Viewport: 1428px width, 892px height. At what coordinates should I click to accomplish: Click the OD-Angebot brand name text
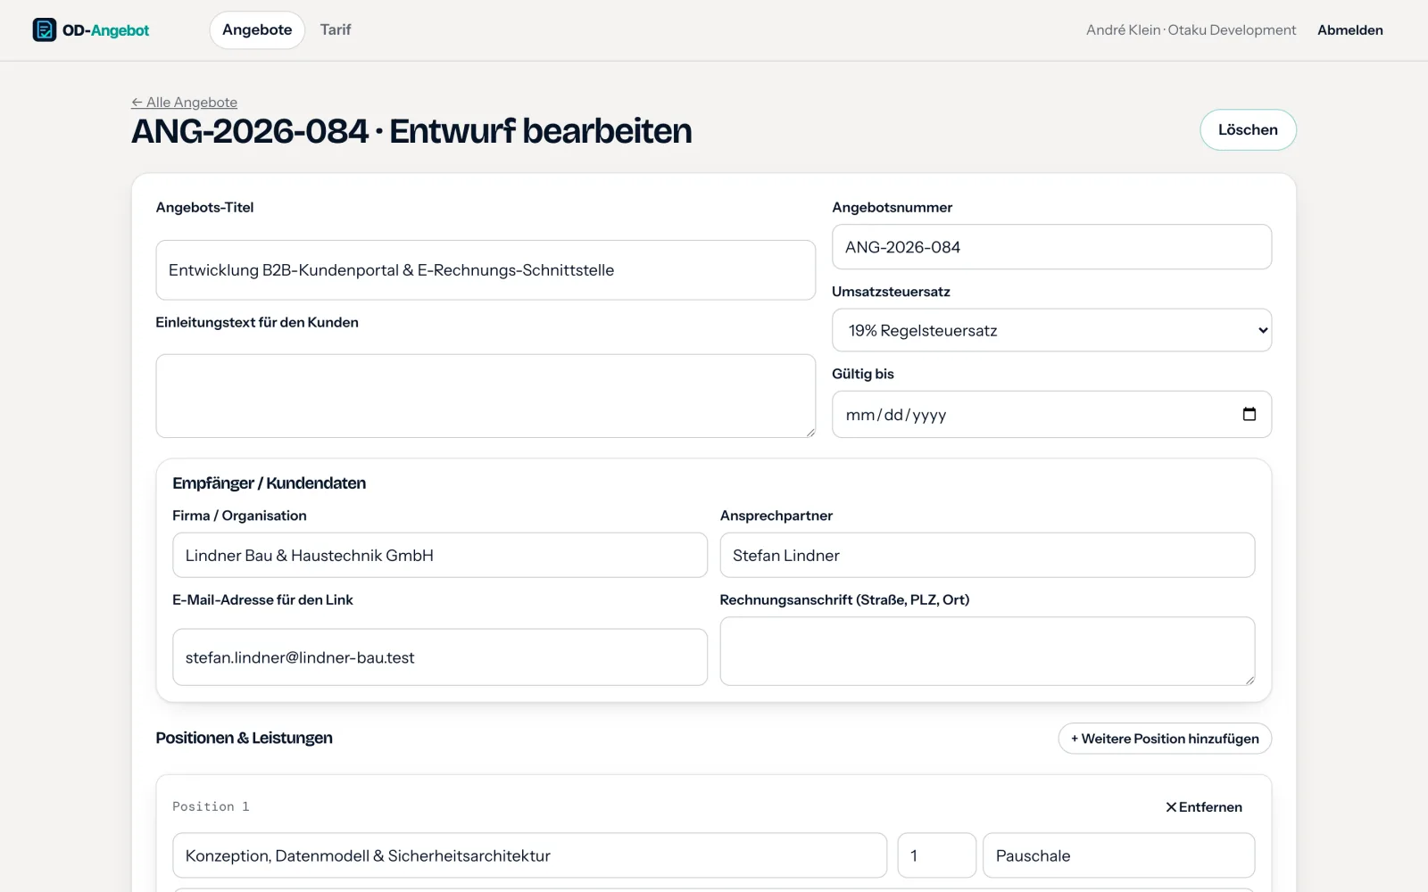pos(105,30)
